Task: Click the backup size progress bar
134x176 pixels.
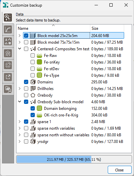Action: point(74,159)
